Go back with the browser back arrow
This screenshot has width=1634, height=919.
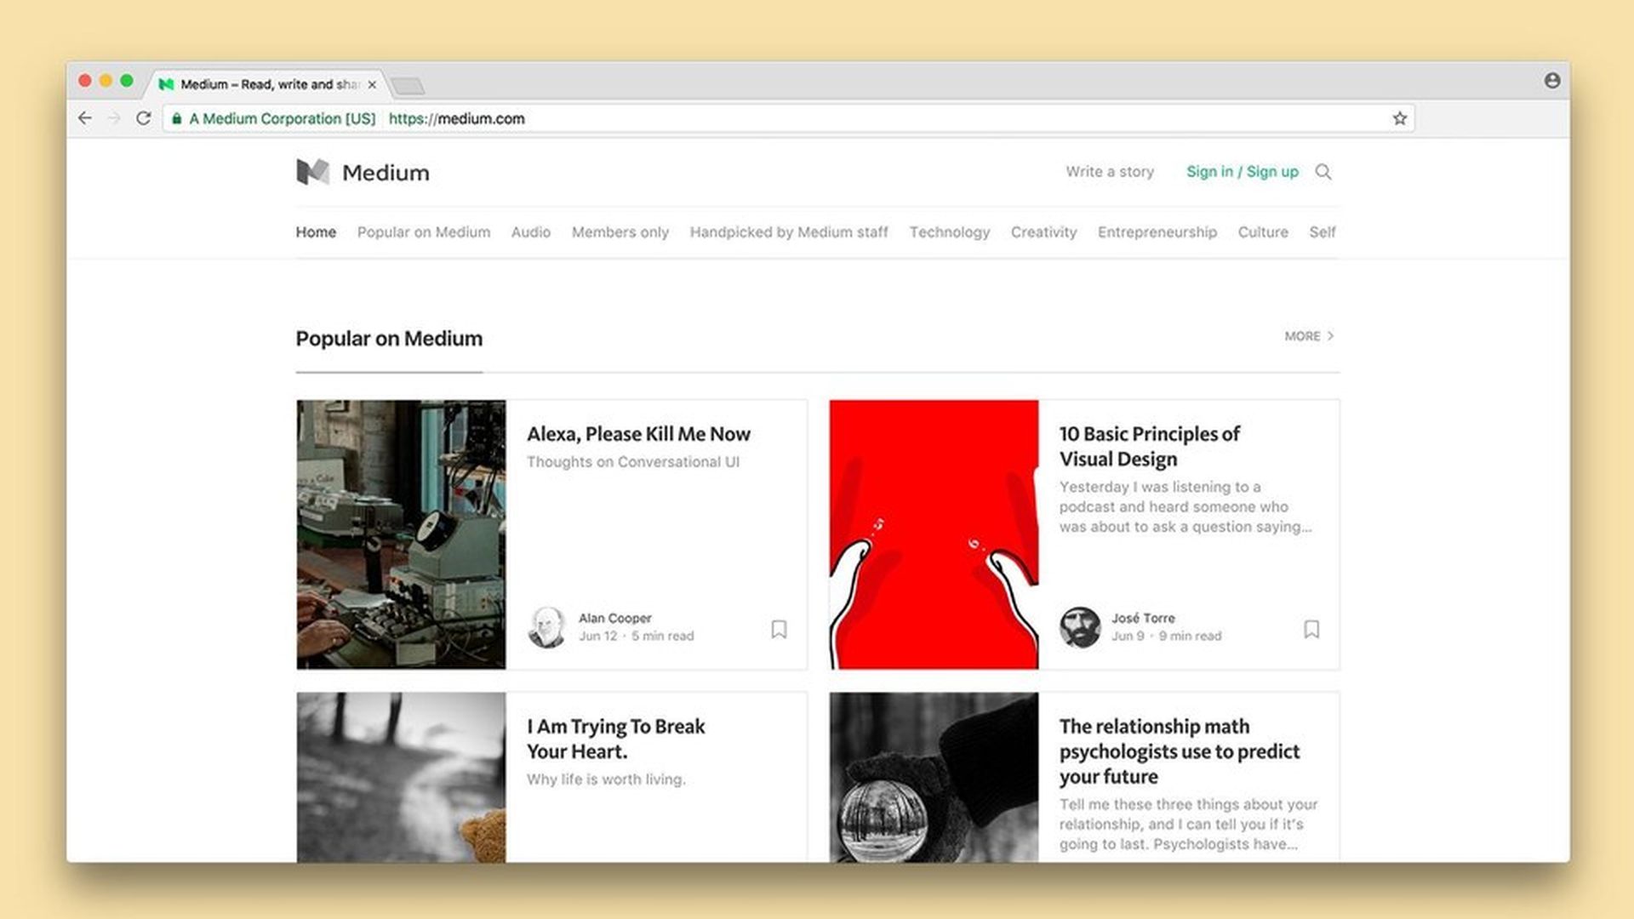coord(85,118)
